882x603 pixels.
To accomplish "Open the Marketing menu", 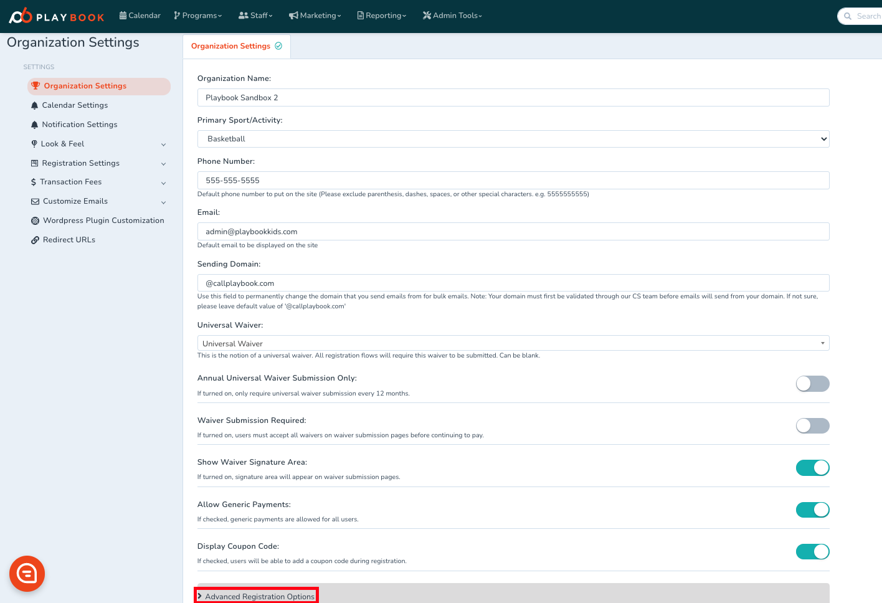I will [x=315, y=16].
